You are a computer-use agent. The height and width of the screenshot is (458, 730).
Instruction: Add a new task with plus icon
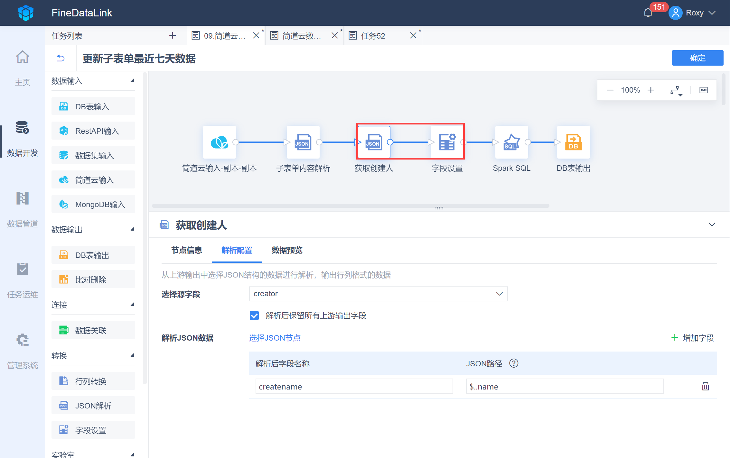click(x=173, y=35)
